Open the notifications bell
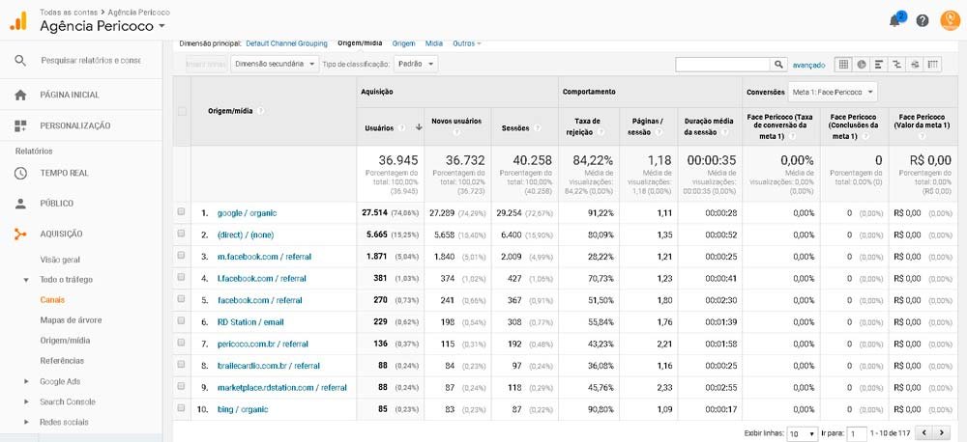The height and width of the screenshot is (442, 967). pyautogui.click(x=894, y=21)
